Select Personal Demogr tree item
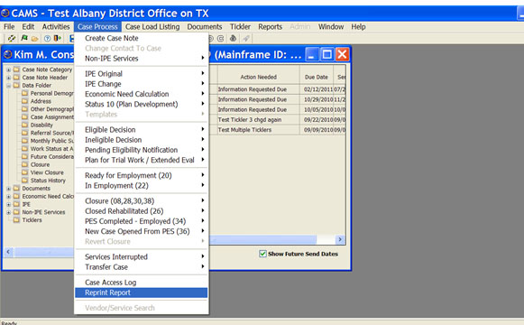 tap(51, 93)
